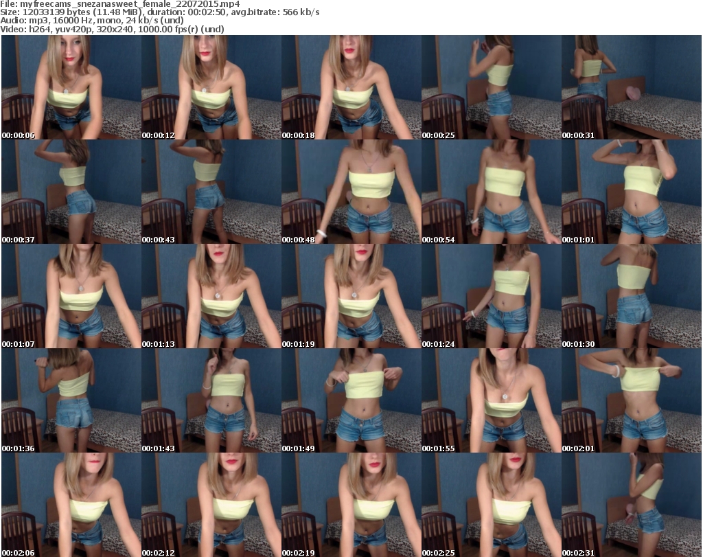
Task: Click the thumbnail labeled 00:00:18
Action: [x=351, y=87]
